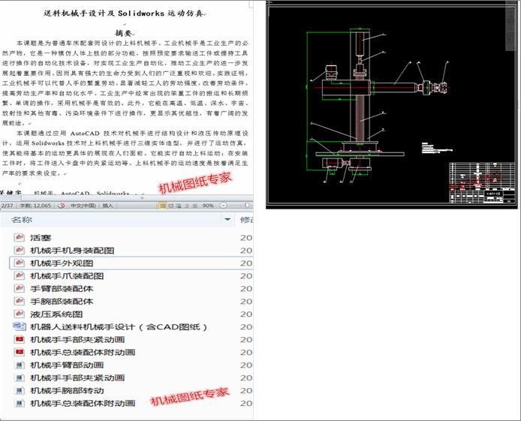This screenshot has height=421, width=521.
Task: Click the spelling check icon in Word status bar
Action: click(61, 206)
